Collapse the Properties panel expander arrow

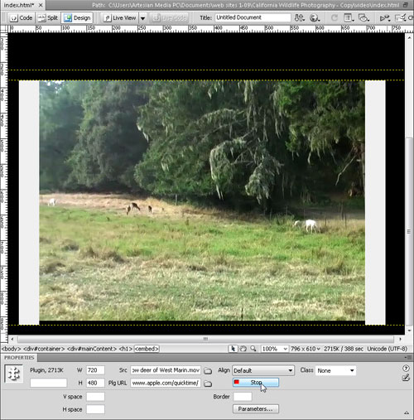pyautogui.click(x=407, y=413)
